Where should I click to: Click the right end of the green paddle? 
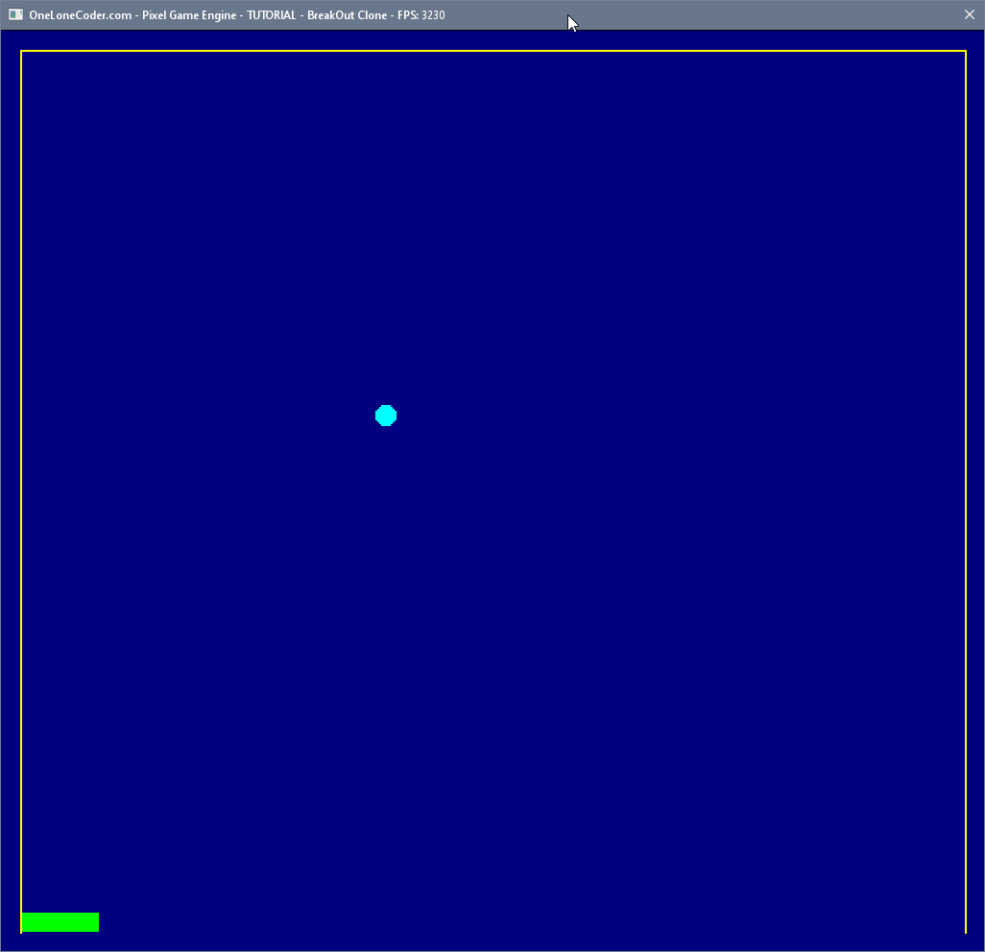pos(95,922)
